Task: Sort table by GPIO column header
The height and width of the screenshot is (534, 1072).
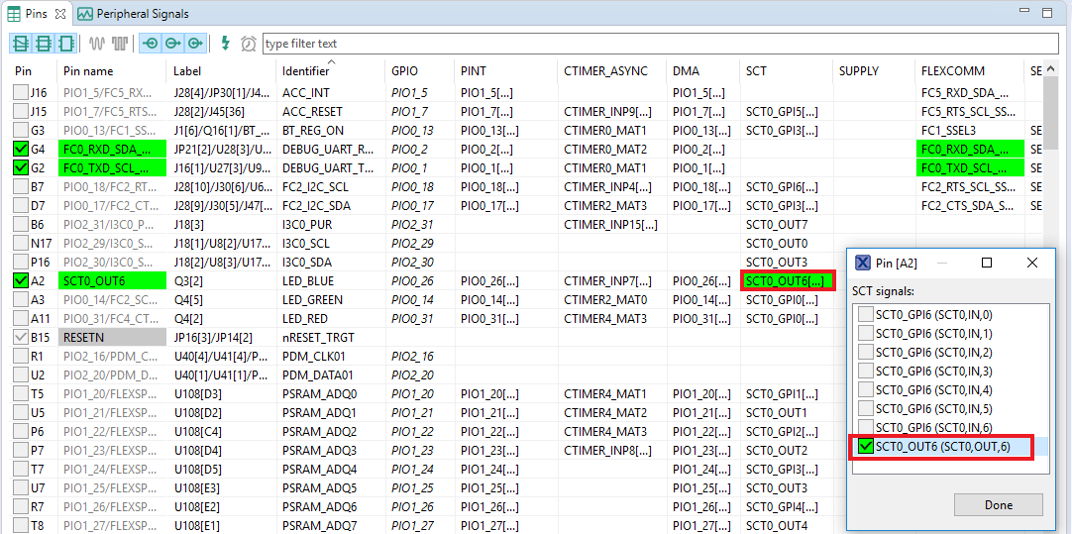Action: (405, 71)
